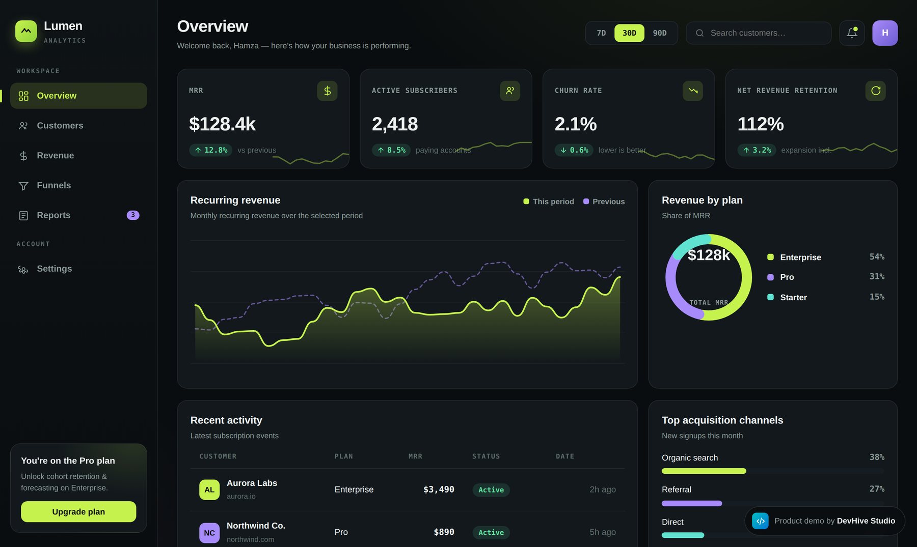Sort by the MRR column header
The height and width of the screenshot is (547, 917).
(x=415, y=456)
